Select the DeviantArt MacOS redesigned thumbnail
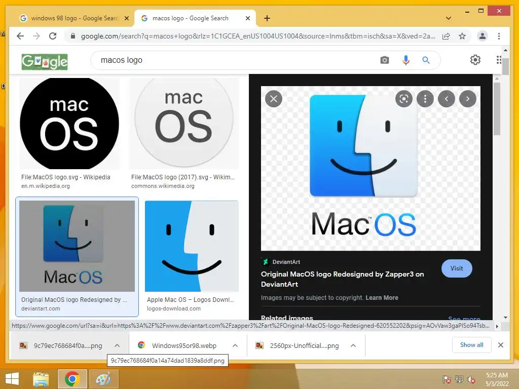 (x=77, y=246)
